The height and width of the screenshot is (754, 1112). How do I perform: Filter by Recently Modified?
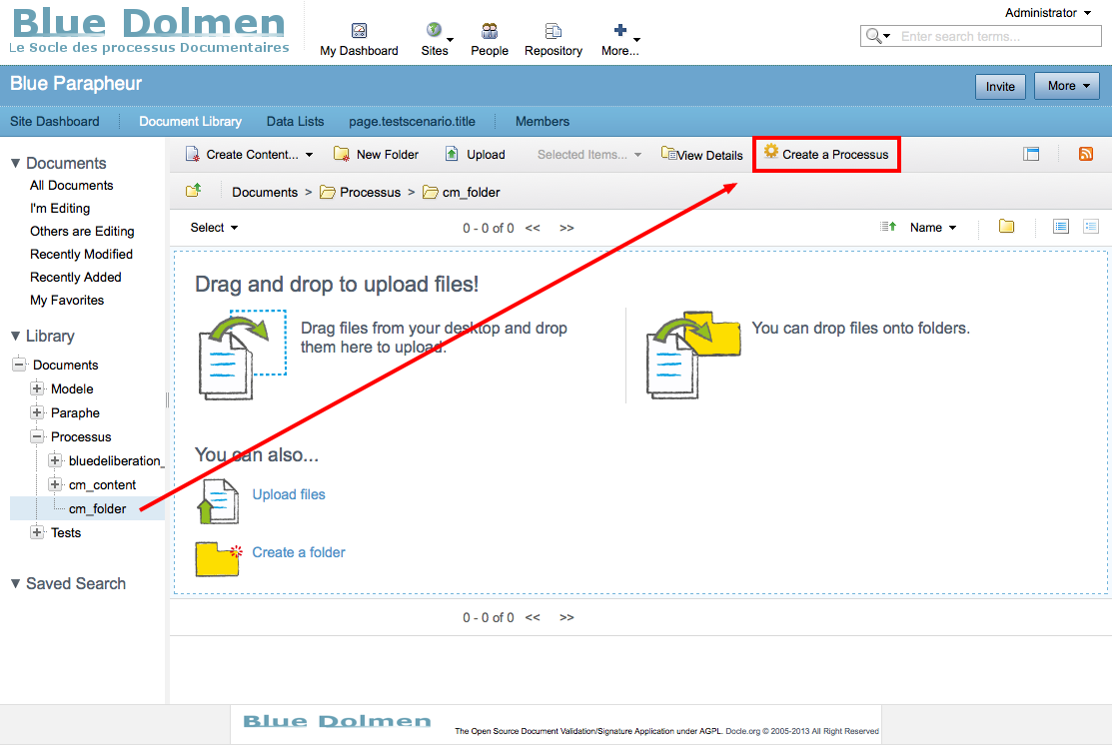tap(81, 255)
